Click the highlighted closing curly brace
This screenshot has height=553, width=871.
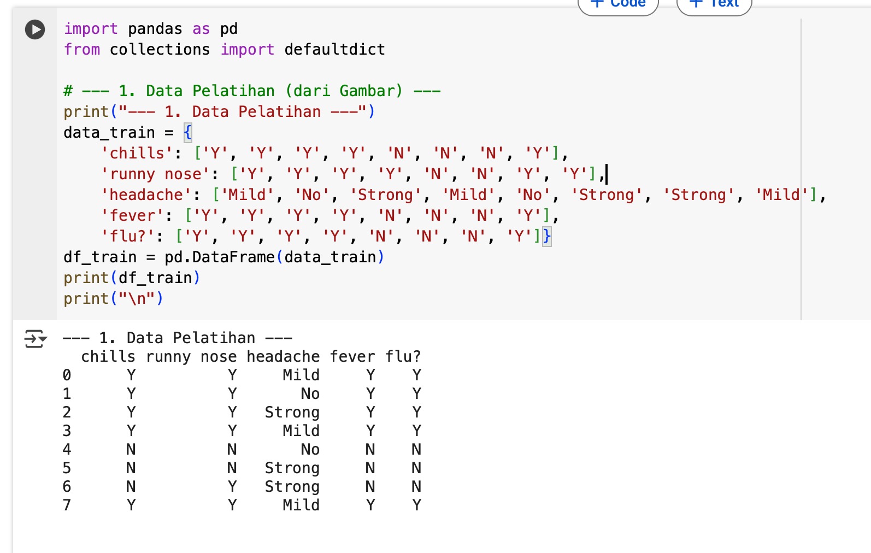tap(547, 237)
